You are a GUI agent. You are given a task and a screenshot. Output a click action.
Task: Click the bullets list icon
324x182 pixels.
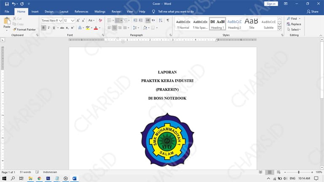pyautogui.click(x=109, y=20)
